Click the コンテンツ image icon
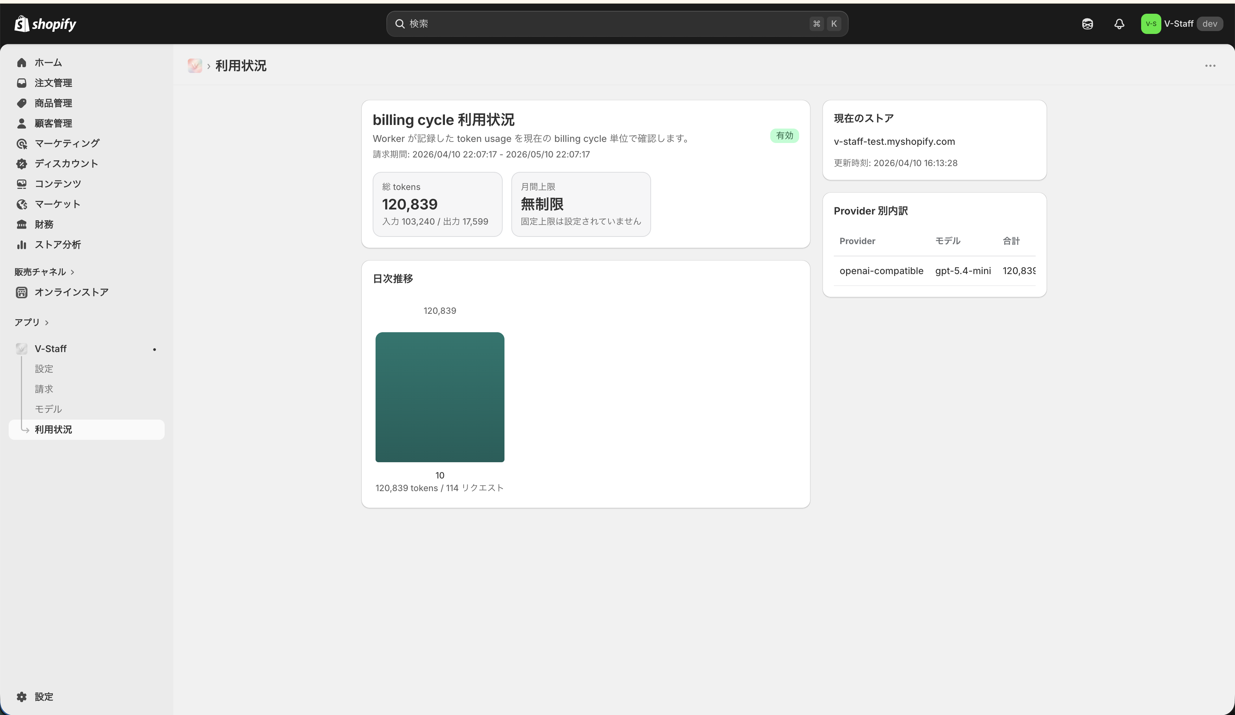 coord(22,184)
